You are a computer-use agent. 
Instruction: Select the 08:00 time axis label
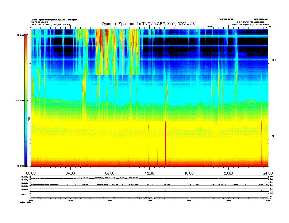coord(110,173)
